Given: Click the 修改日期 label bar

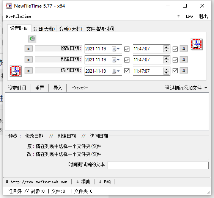Looking at the screenshot, I should pos(58,48).
